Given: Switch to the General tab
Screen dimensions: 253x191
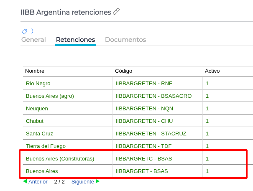Looking at the screenshot, I should (x=33, y=40).
